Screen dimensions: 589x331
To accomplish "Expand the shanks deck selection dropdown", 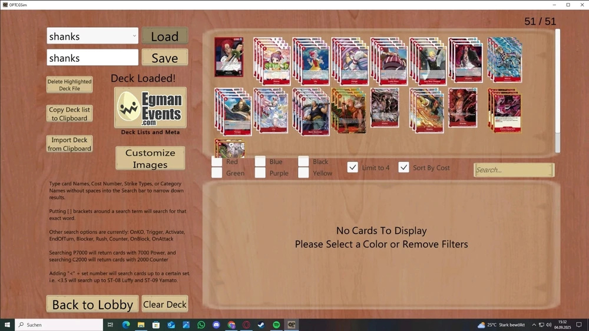I will click(134, 36).
